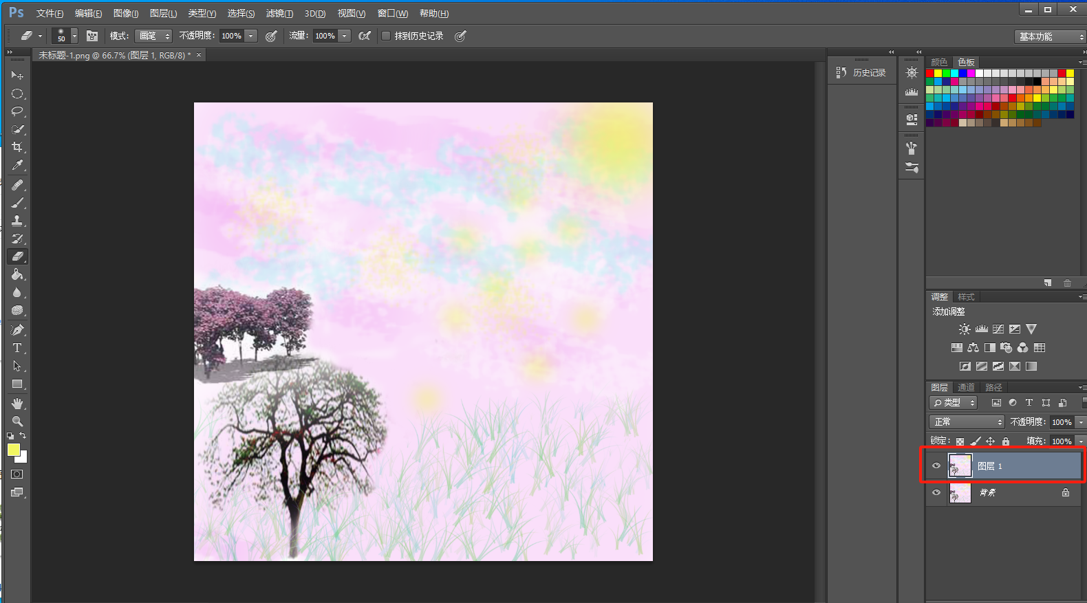
Task: Open brush panel toggle in options bar
Action: click(92, 36)
